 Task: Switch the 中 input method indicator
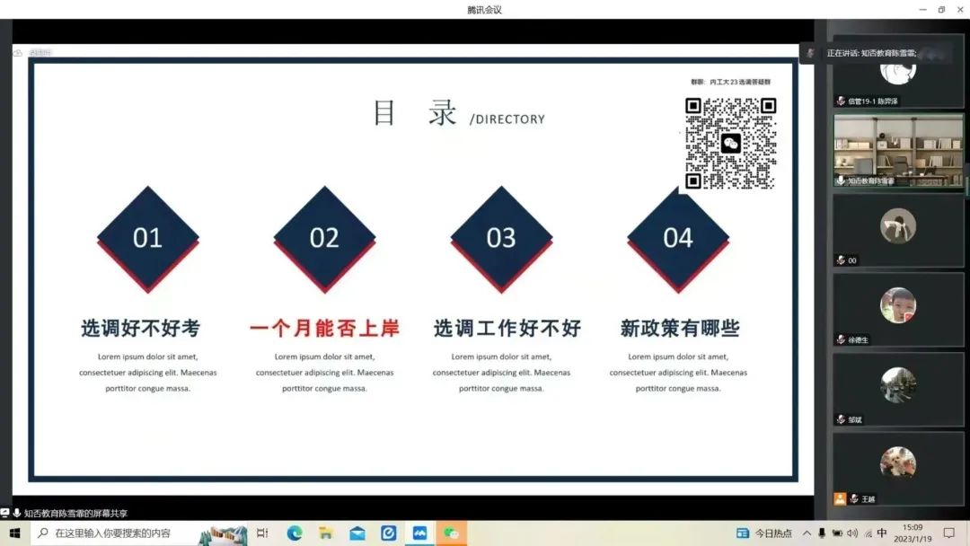[x=882, y=533]
